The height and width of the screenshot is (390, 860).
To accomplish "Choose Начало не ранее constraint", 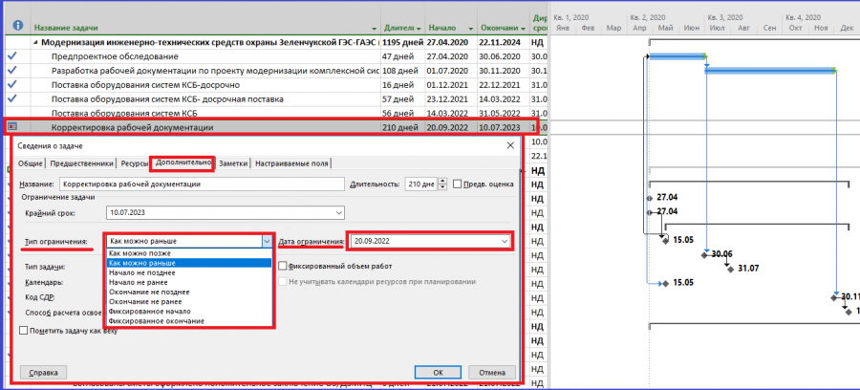I will tap(190, 283).
